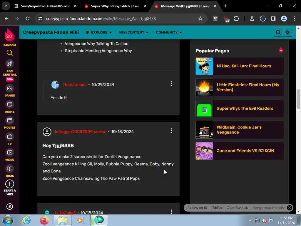
Task: Toggle the browser side panel icon
Action: 273,19
